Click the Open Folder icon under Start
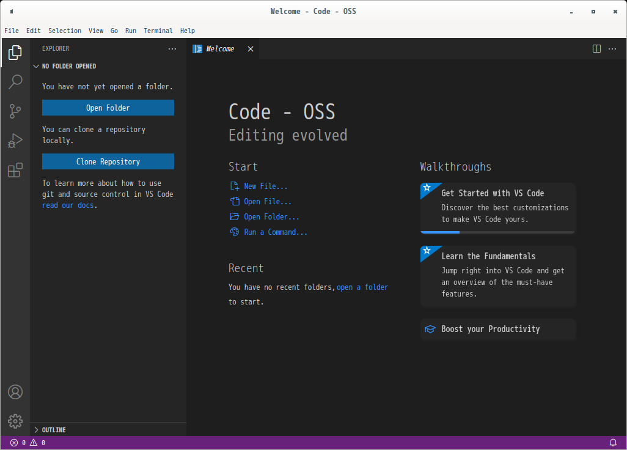 tap(235, 216)
